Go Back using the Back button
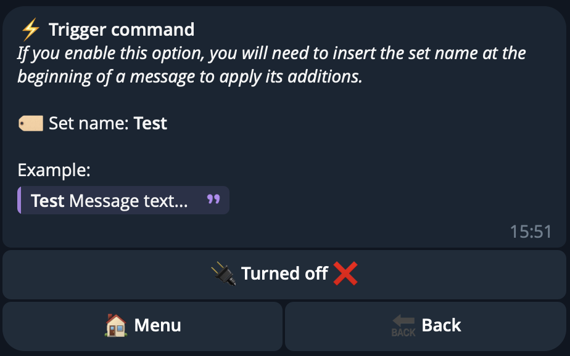 (426, 325)
